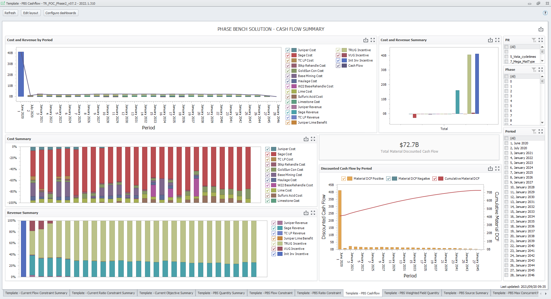The height and width of the screenshot is (299, 551).
Task: Click Configure dashboards
Action: pos(61,13)
